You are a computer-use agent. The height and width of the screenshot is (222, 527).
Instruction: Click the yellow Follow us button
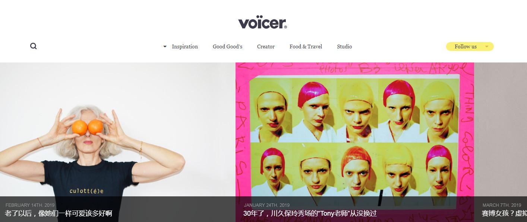(470, 46)
